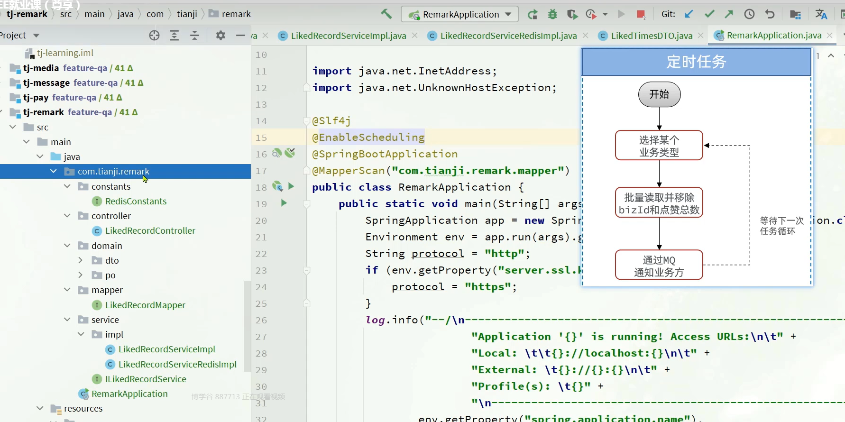Close the LikedRecordServiceRedisImpl.java tab

586,36
